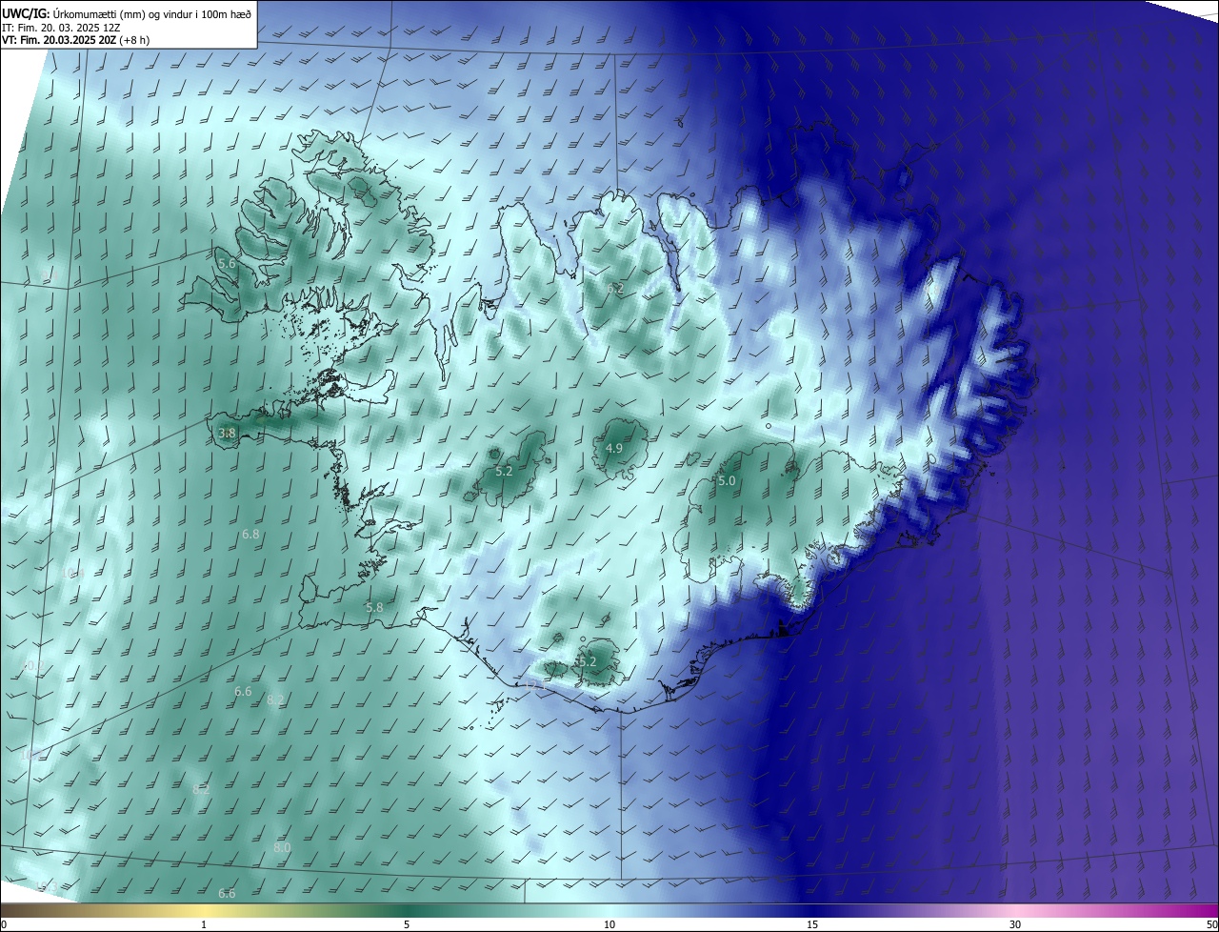
Task: Click the 10 tick on the colour scale
Action: [x=609, y=924]
